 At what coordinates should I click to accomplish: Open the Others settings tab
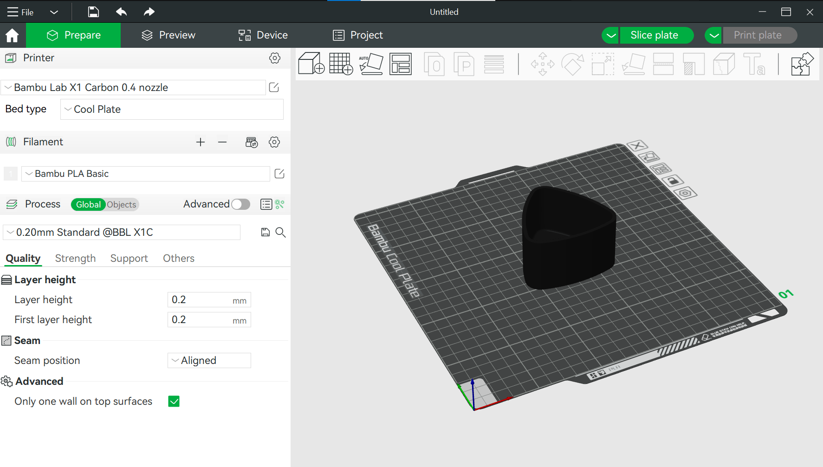[x=179, y=259]
